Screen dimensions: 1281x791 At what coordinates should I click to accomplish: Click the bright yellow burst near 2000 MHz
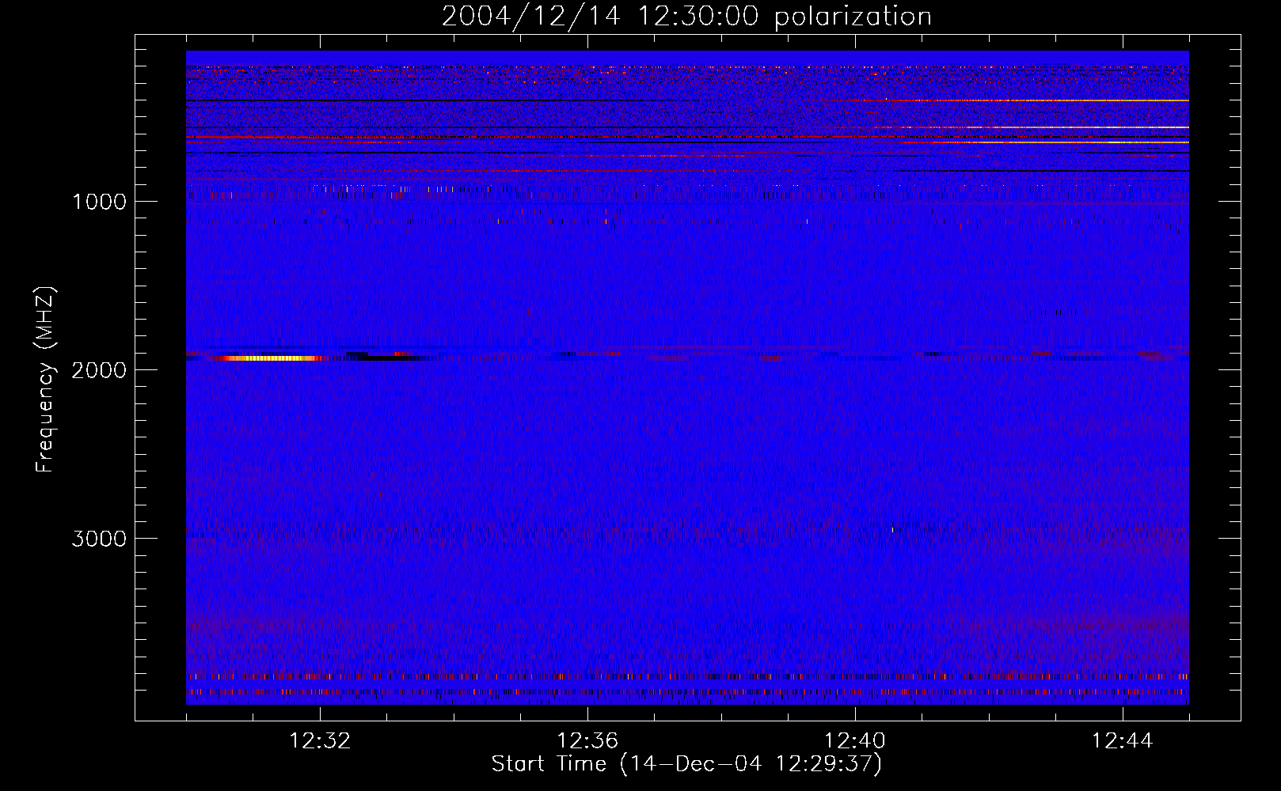point(269,358)
